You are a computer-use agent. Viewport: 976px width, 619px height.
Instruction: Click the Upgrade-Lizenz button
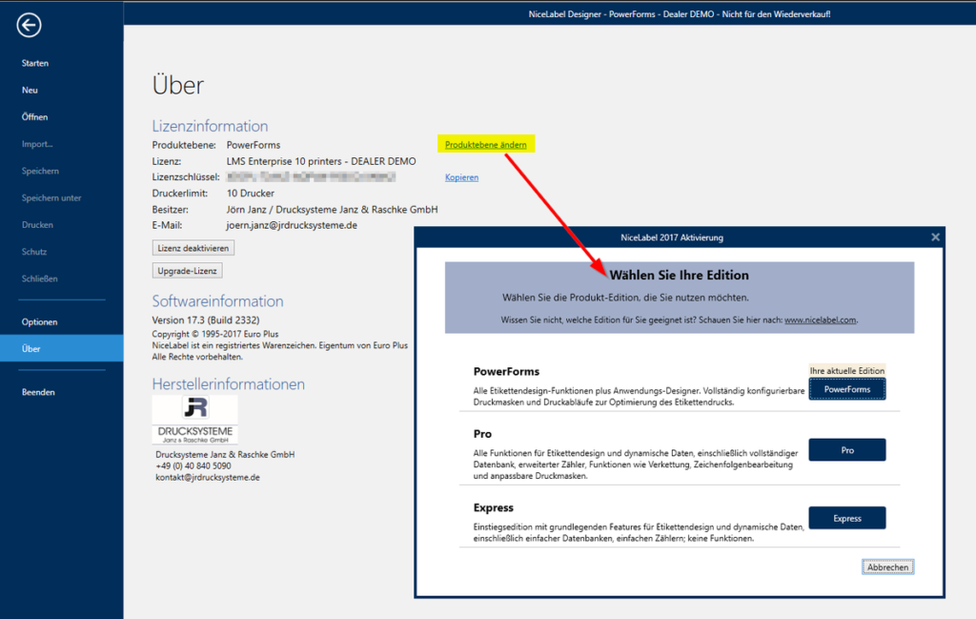tap(188, 270)
